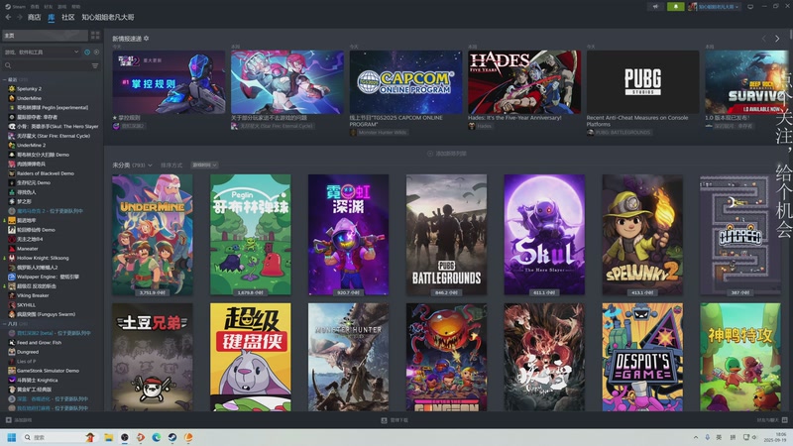Viewport: 793px width, 446px height.
Task: Go back with the left arrow button
Action: [8, 17]
